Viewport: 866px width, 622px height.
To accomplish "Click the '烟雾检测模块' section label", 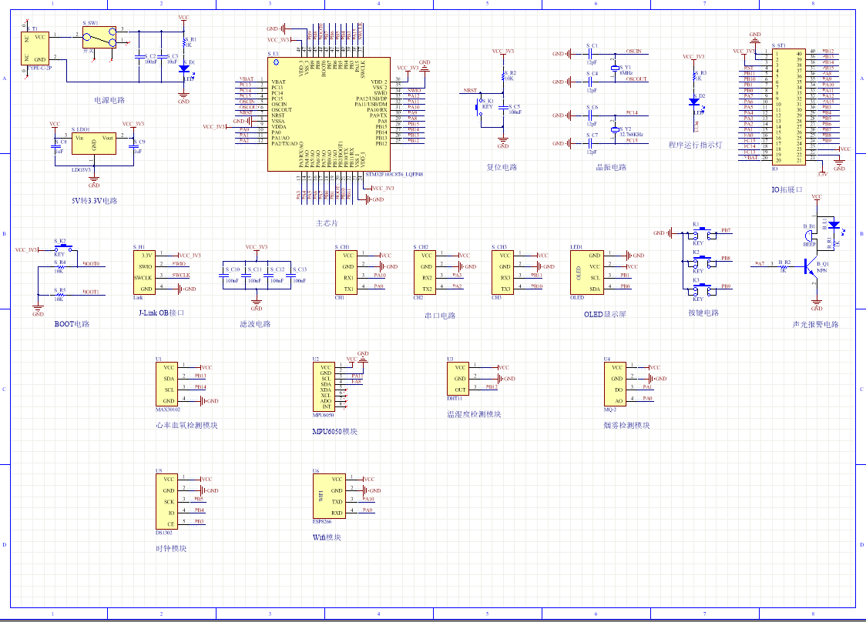I will [626, 426].
